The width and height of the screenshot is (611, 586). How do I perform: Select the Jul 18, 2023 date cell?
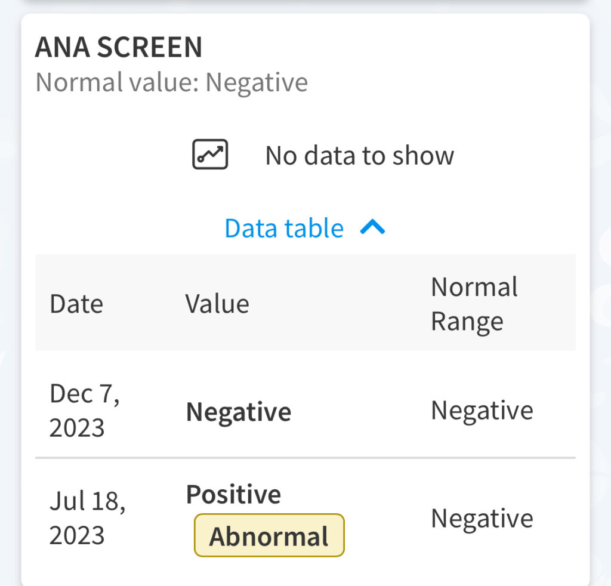[87, 518]
